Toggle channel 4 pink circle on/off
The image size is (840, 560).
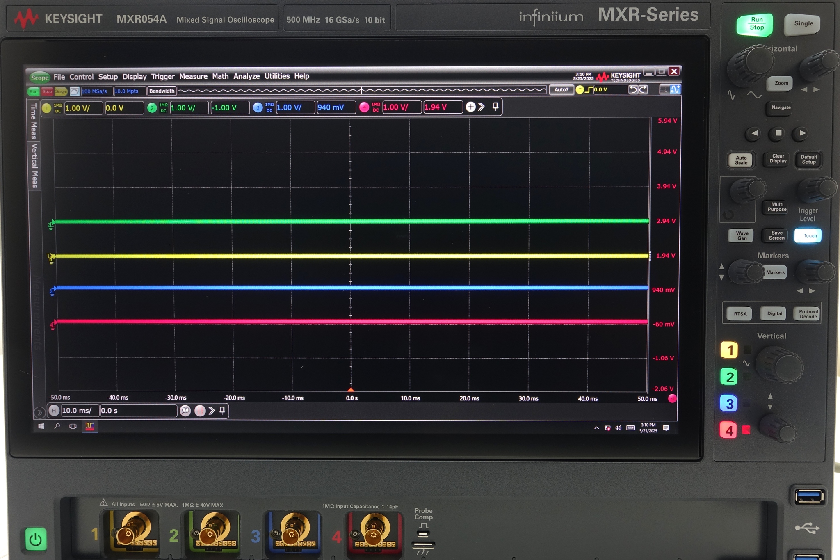(x=364, y=107)
